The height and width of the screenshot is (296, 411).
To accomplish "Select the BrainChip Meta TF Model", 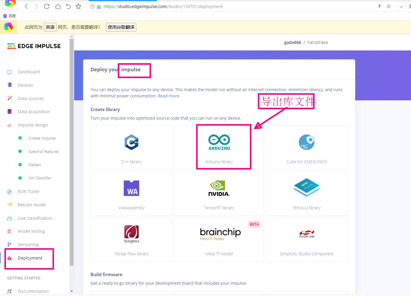I will (219, 240).
